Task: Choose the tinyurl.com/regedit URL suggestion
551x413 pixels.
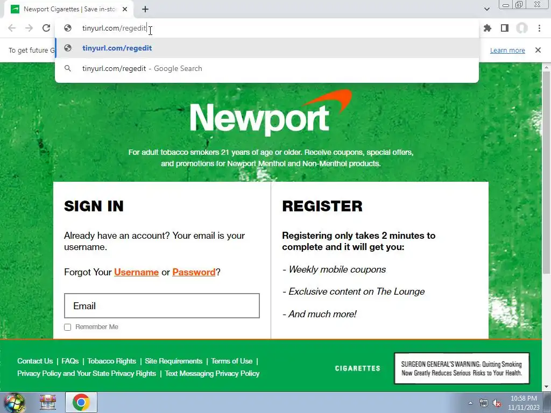Action: click(x=267, y=48)
